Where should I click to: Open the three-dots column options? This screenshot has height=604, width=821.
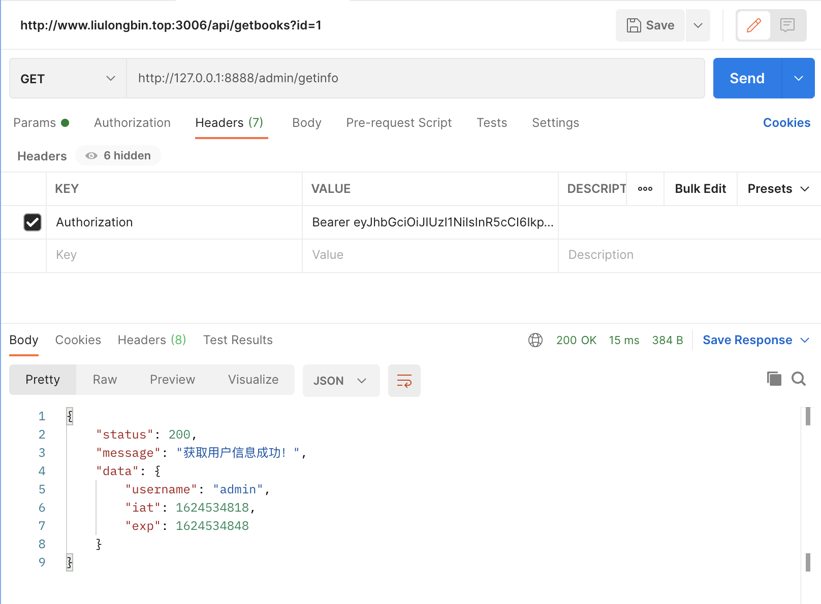click(x=645, y=189)
